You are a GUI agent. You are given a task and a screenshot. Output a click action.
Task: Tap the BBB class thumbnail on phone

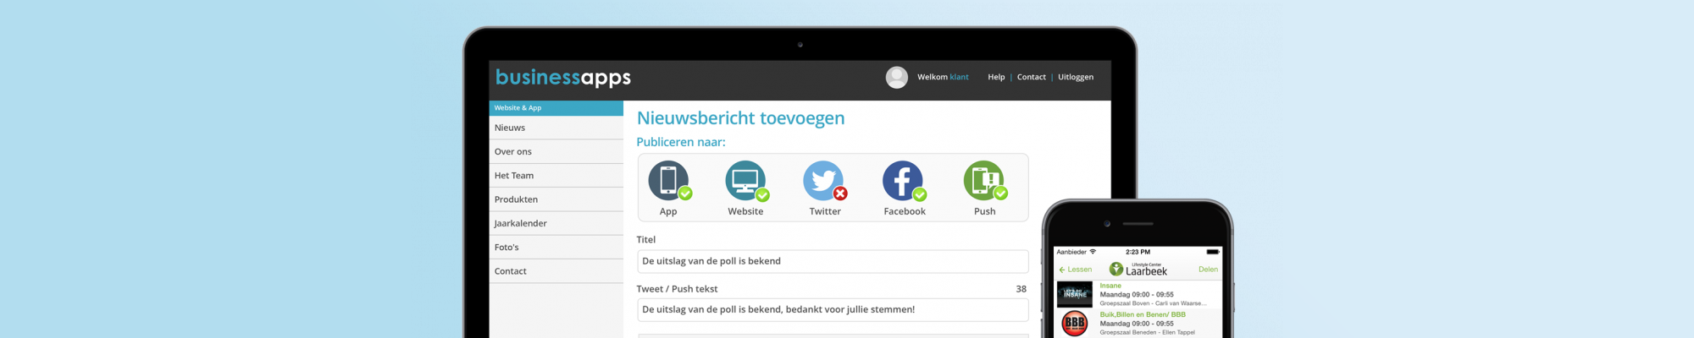(1075, 323)
